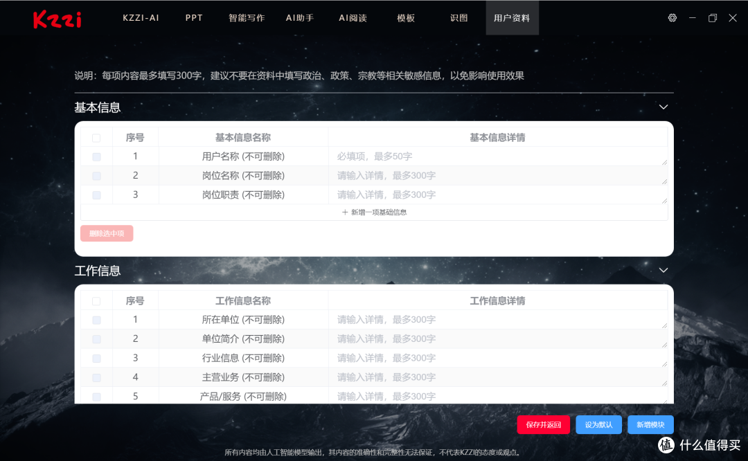Check the 所在单位 row checkbox

tap(96, 320)
